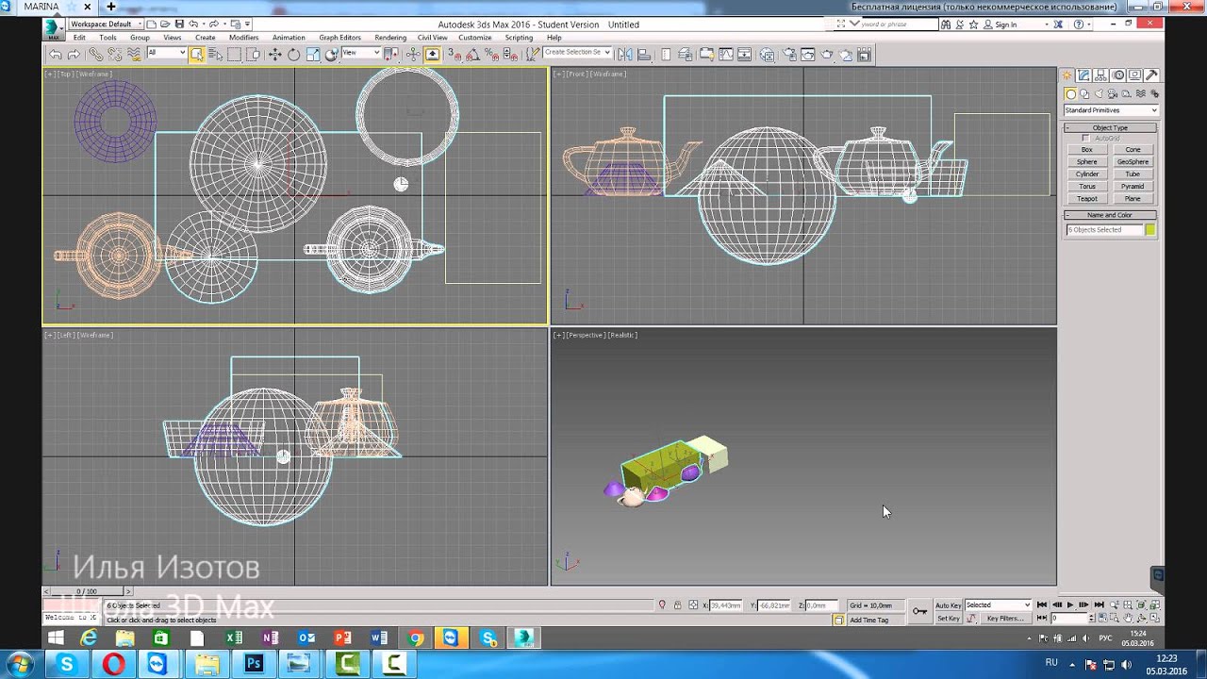Collapse the Object Type rollout

1110,127
